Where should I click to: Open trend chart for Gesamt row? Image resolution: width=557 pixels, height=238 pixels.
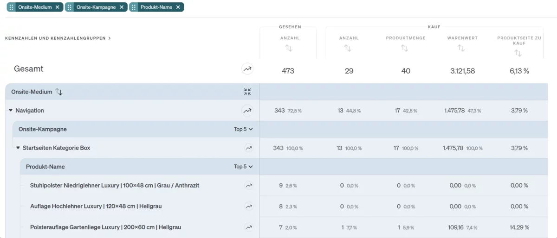coord(247,69)
